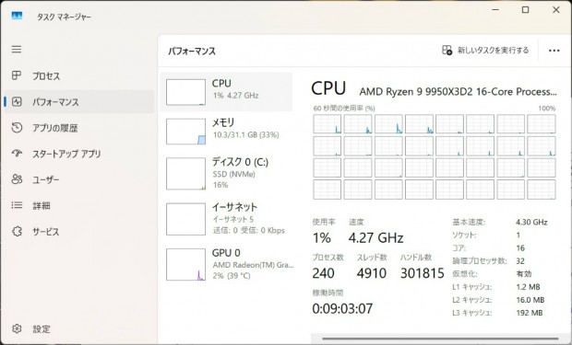The image size is (572, 345).
Task: Click the Task Manager title bar app icon
Action: click(17, 16)
